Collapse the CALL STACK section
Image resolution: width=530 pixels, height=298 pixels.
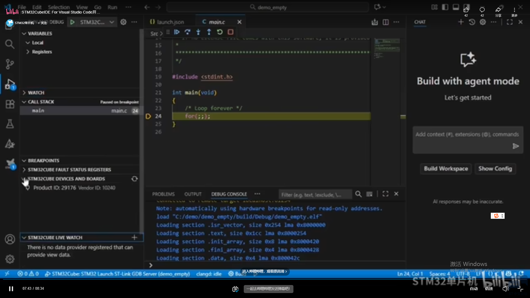24,102
